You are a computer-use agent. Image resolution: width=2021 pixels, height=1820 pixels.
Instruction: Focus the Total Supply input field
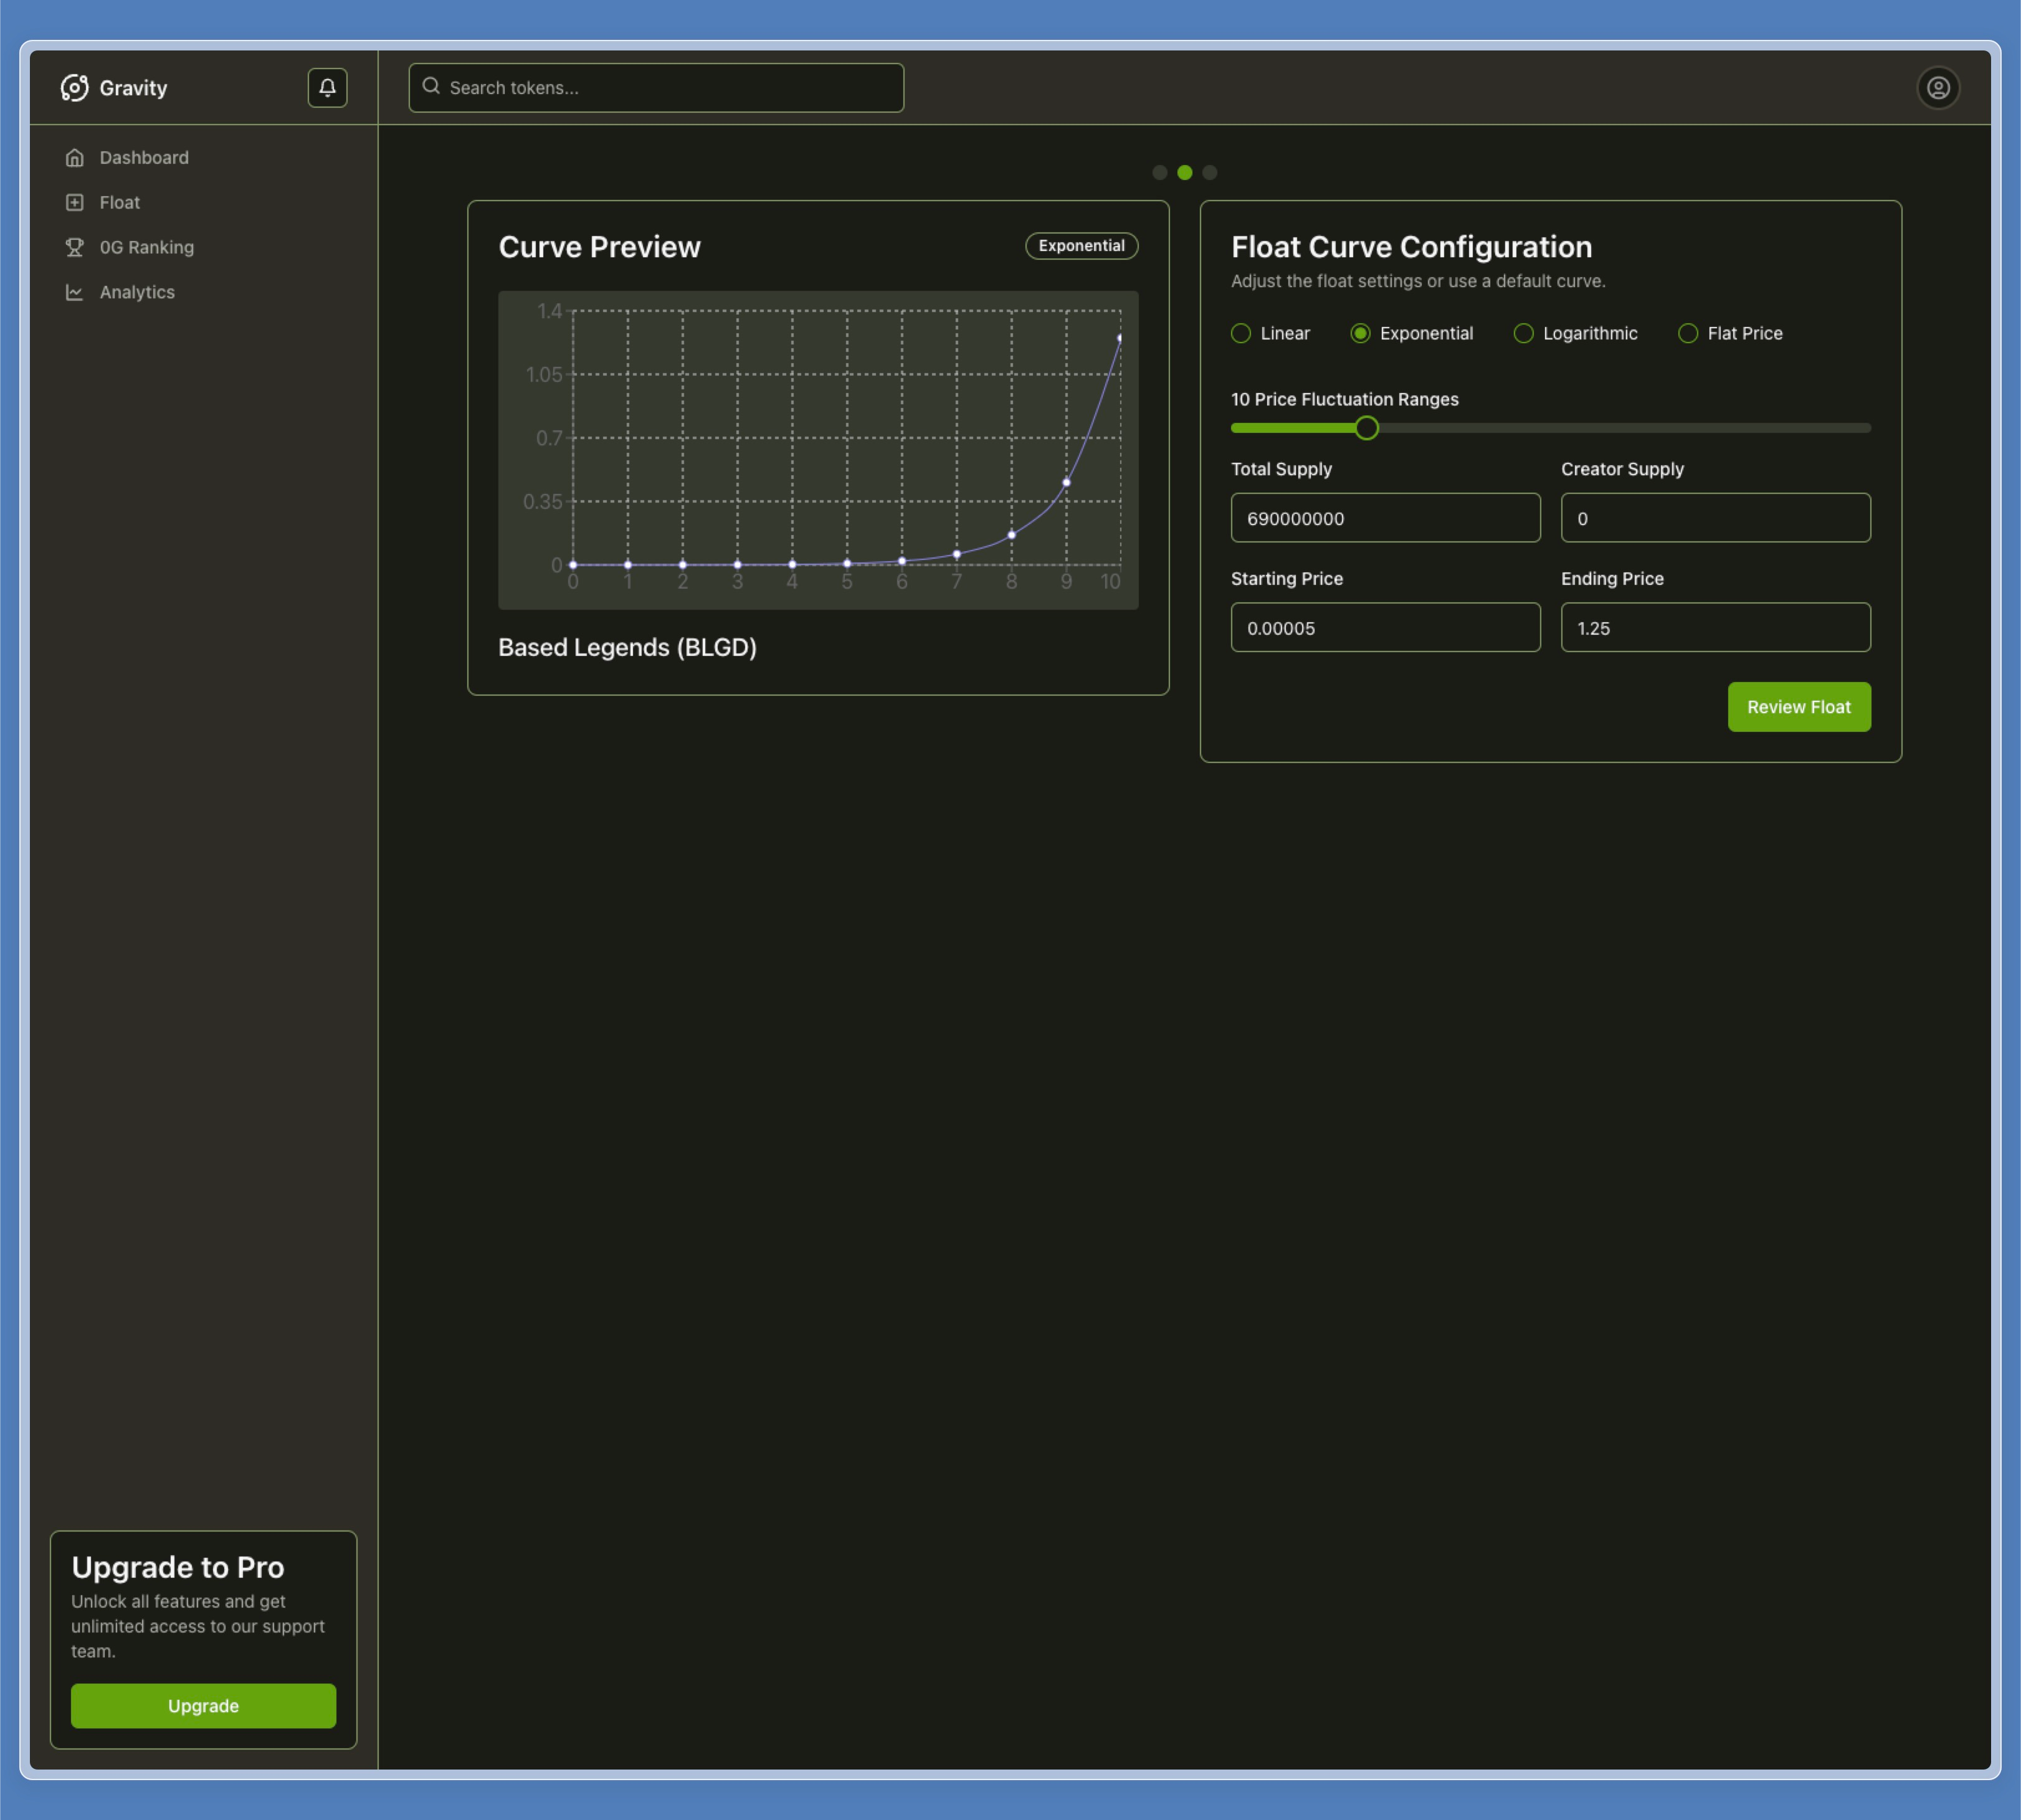1385,518
